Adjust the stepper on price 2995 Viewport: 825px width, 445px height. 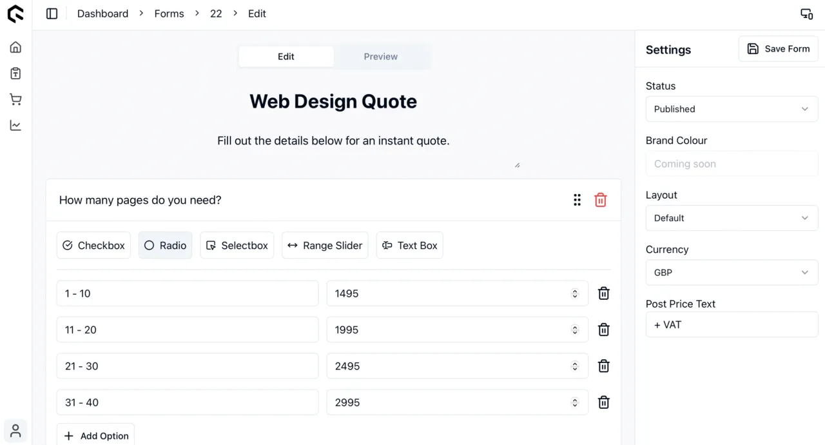[x=574, y=402]
